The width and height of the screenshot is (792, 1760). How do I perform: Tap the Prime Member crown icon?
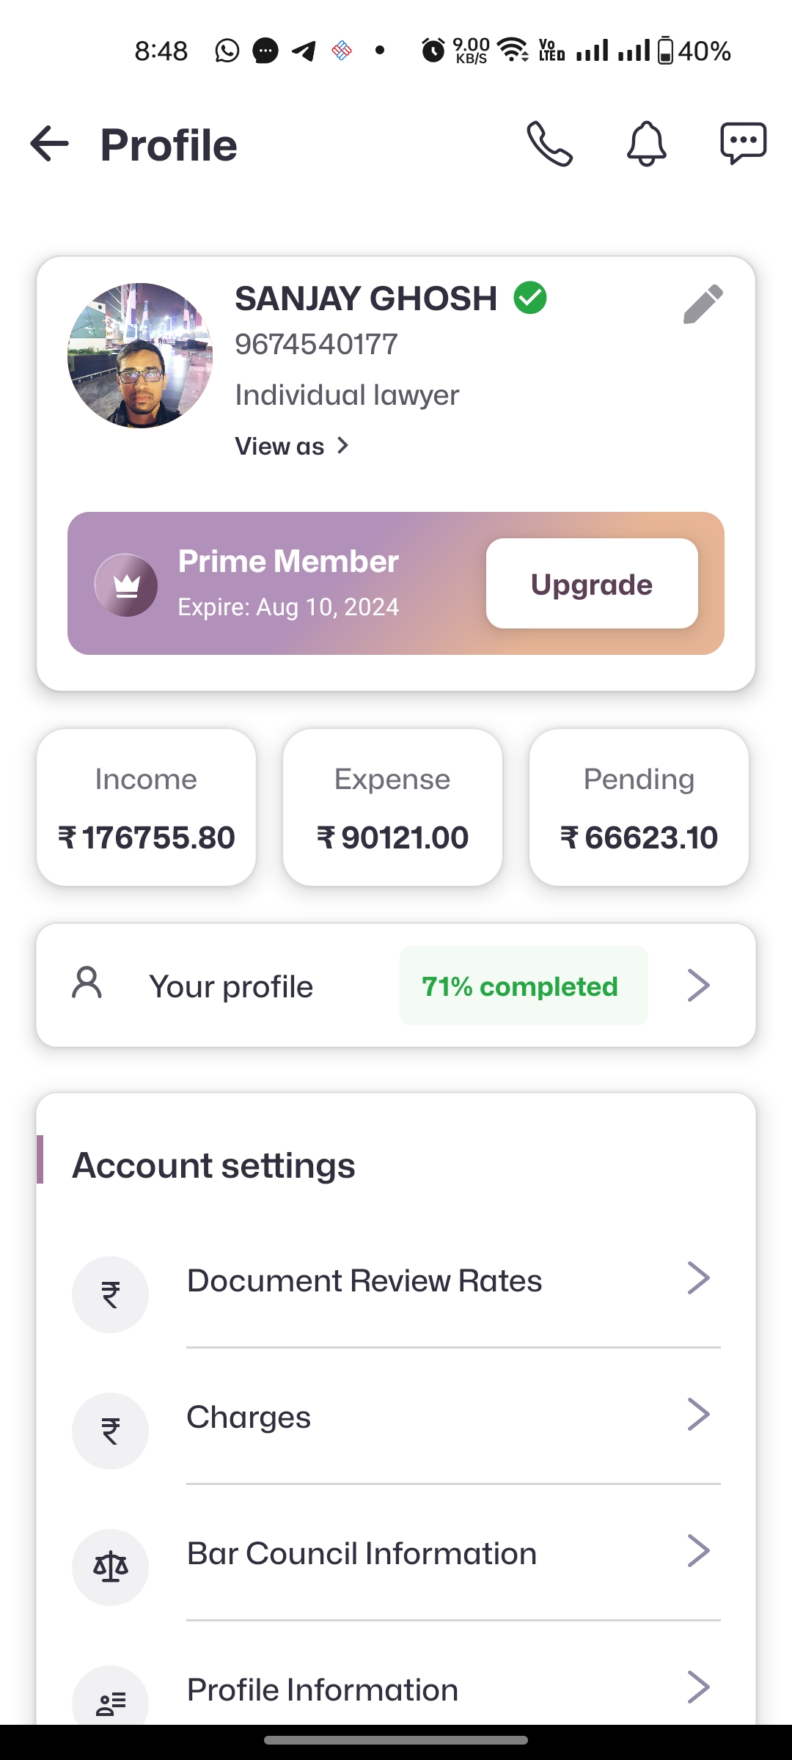(126, 584)
